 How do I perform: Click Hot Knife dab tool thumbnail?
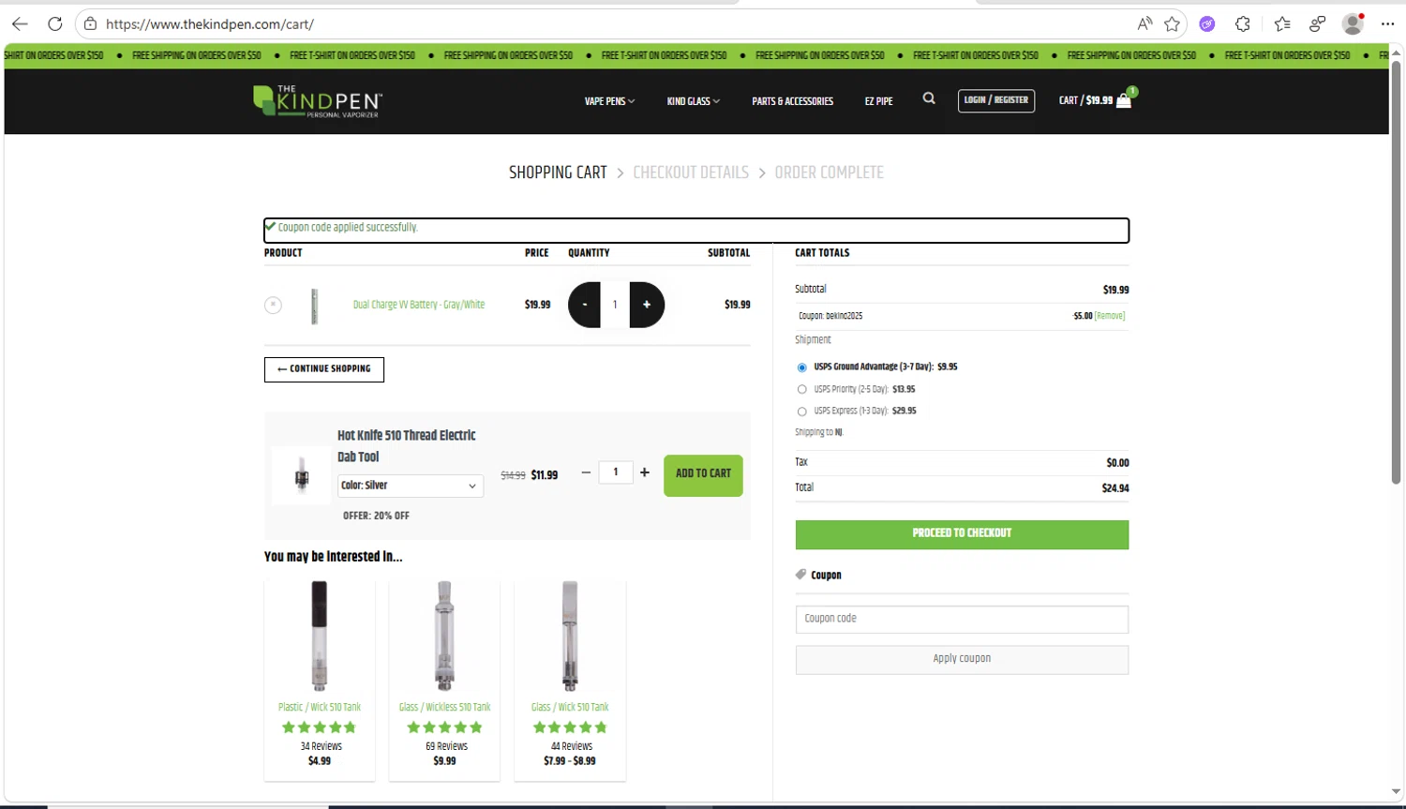click(302, 475)
